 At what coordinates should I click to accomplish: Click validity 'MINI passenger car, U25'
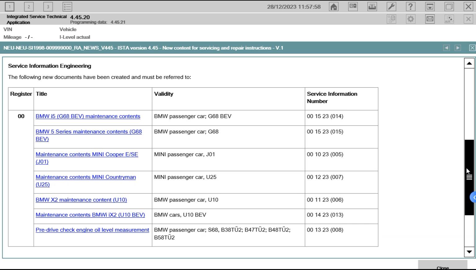(x=185, y=177)
